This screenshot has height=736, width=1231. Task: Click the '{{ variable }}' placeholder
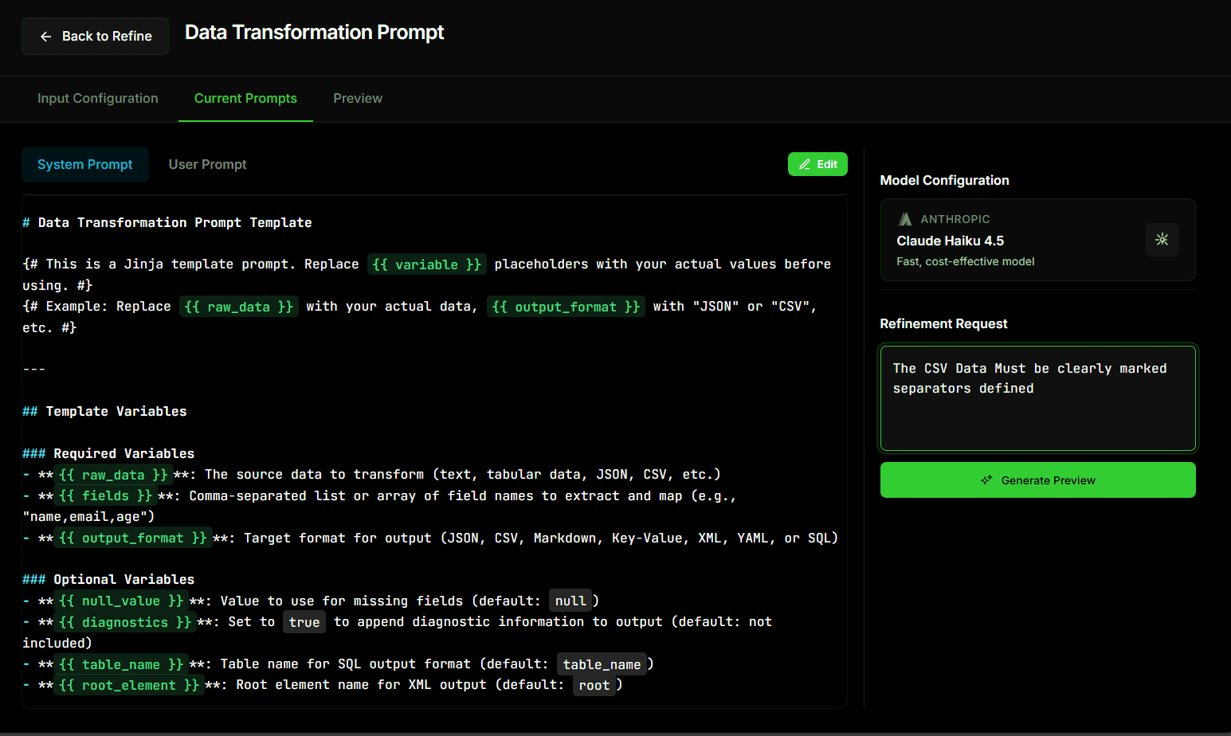427,264
